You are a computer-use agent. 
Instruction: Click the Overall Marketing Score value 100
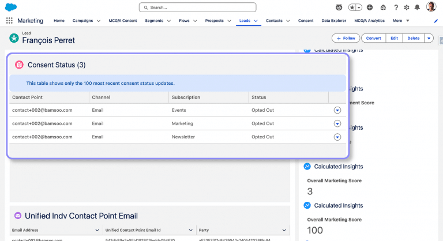(x=315, y=230)
